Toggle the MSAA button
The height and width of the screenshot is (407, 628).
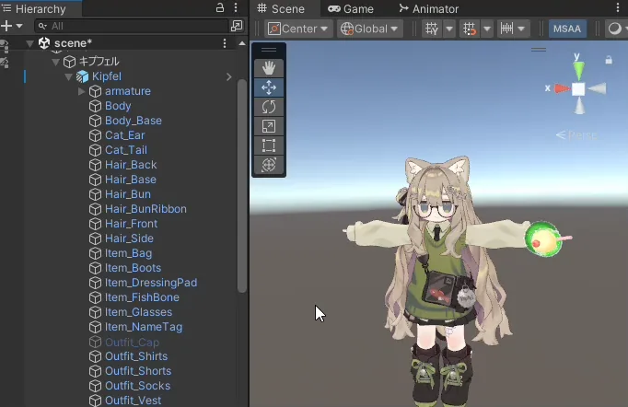click(567, 29)
